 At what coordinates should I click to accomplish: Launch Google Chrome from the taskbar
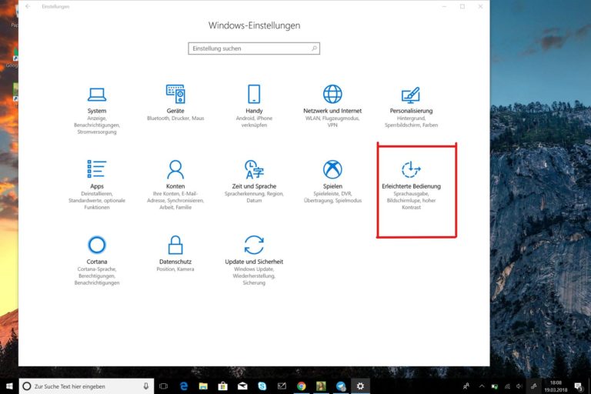[301, 386]
